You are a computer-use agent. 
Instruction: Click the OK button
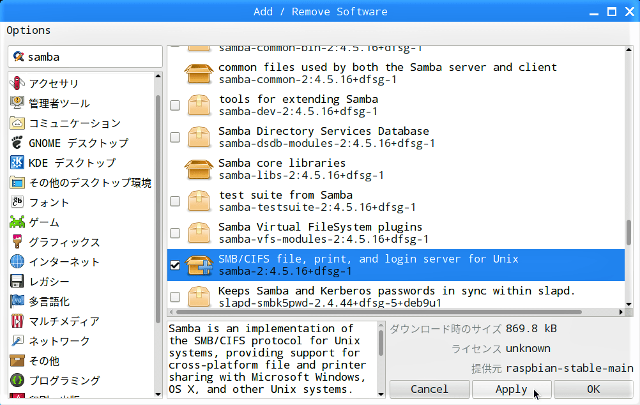coord(593,389)
